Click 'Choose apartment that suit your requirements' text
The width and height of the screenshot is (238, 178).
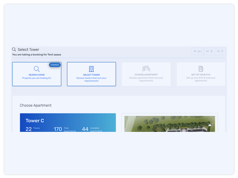pyautogui.click(x=146, y=79)
